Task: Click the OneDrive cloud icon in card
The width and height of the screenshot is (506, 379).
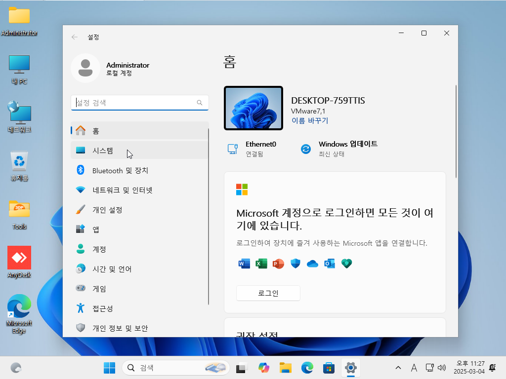Action: (x=312, y=264)
